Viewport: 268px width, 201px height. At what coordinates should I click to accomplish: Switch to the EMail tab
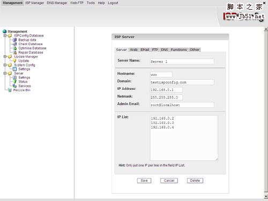145,50
